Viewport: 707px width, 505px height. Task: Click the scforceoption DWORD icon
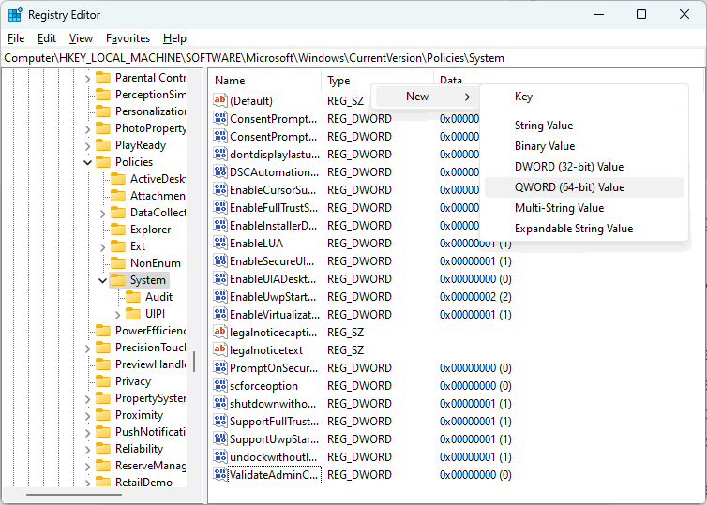click(220, 386)
